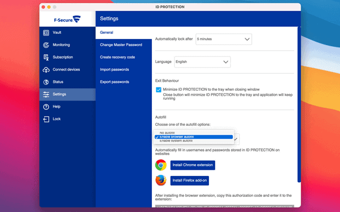
Task: Click the Firefox browser icon
Action: (160, 180)
